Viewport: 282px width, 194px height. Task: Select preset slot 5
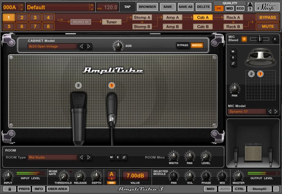(x=9, y=27)
